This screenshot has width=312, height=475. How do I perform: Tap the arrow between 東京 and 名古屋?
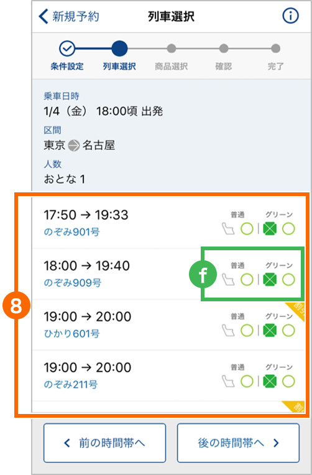pos(74,146)
